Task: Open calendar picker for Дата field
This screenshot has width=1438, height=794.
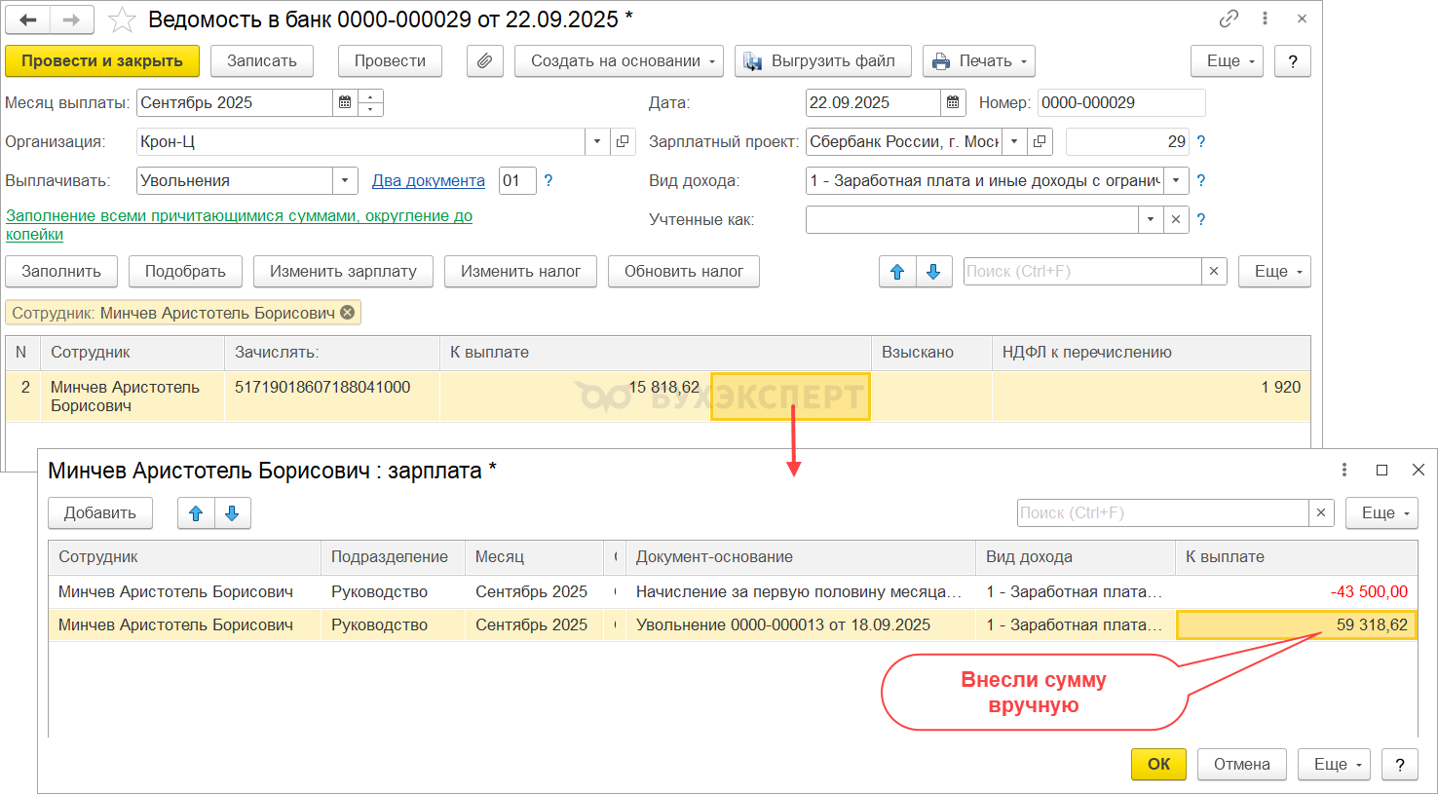Action: [x=953, y=102]
